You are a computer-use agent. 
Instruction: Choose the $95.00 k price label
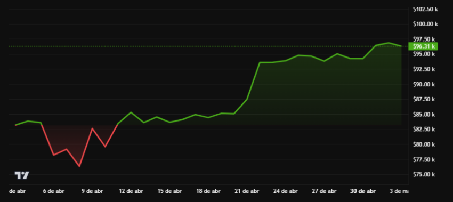point(424,54)
